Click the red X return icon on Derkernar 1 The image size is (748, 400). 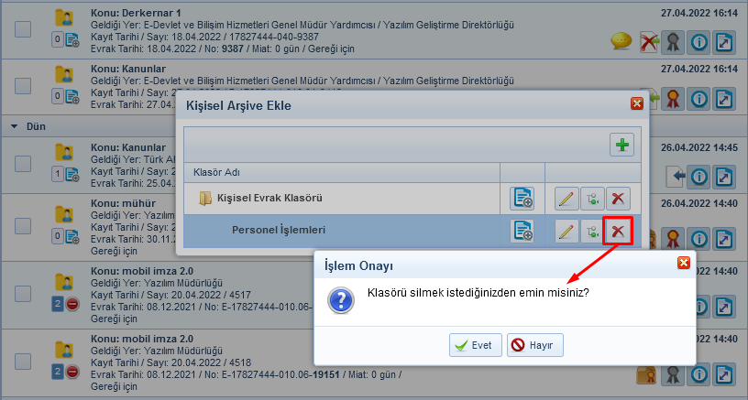(649, 42)
